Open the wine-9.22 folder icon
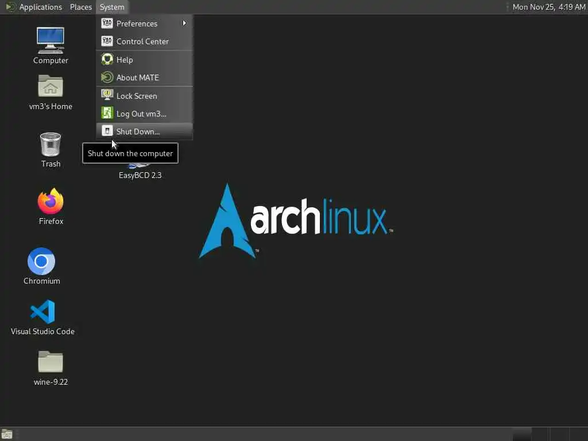The width and height of the screenshot is (588, 441). 51,362
